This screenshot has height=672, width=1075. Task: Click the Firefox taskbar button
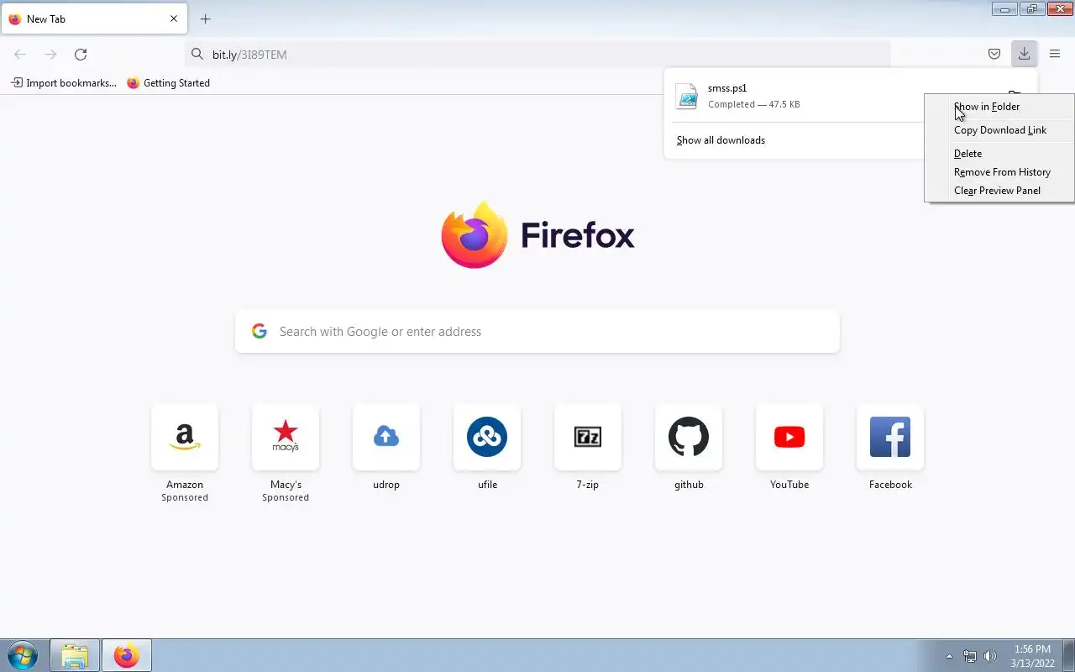[127, 655]
